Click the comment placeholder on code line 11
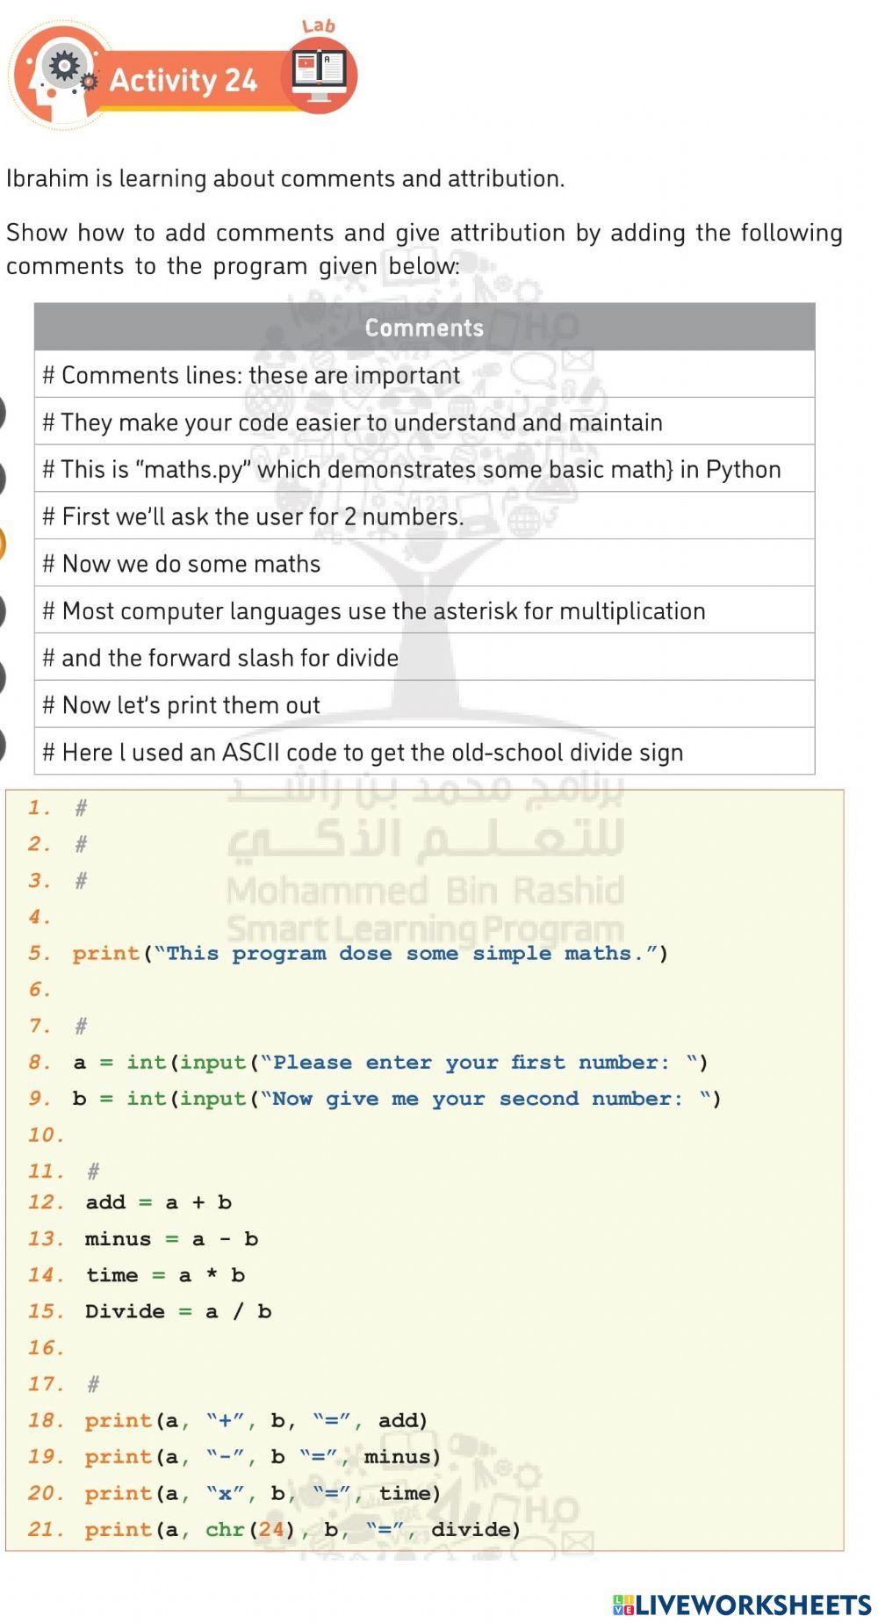Screen dimensions: 878x1623 (x=94, y=1172)
